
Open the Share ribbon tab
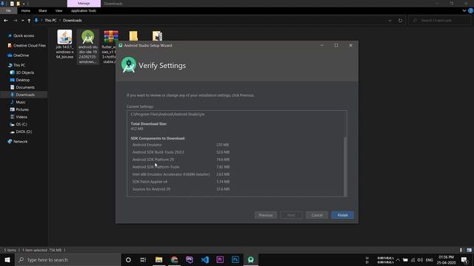point(43,10)
